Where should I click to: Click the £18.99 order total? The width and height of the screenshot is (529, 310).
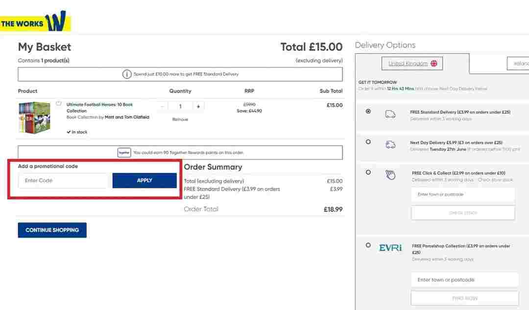point(333,210)
